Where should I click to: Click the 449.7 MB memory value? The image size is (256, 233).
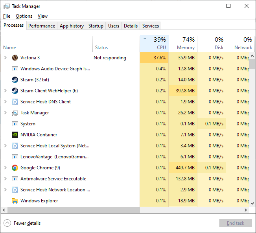point(185,168)
